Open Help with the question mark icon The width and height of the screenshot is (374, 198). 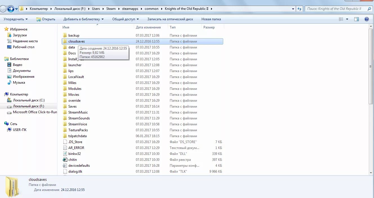pyautogui.click(x=366, y=19)
